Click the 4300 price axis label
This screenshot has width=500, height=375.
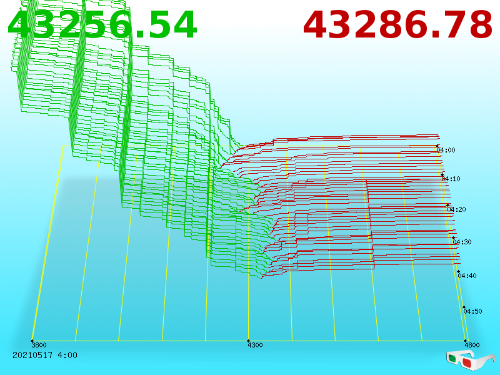(x=255, y=345)
